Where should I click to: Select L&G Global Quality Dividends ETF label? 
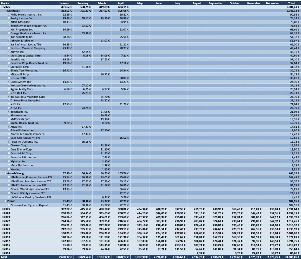pyautogui.click(x=31, y=197)
